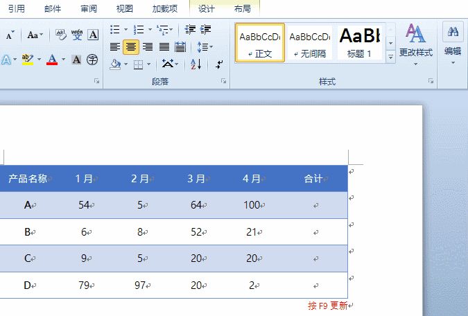468x316 pixels.
Task: Click the Sort A-Z icon
Action: tap(196, 64)
